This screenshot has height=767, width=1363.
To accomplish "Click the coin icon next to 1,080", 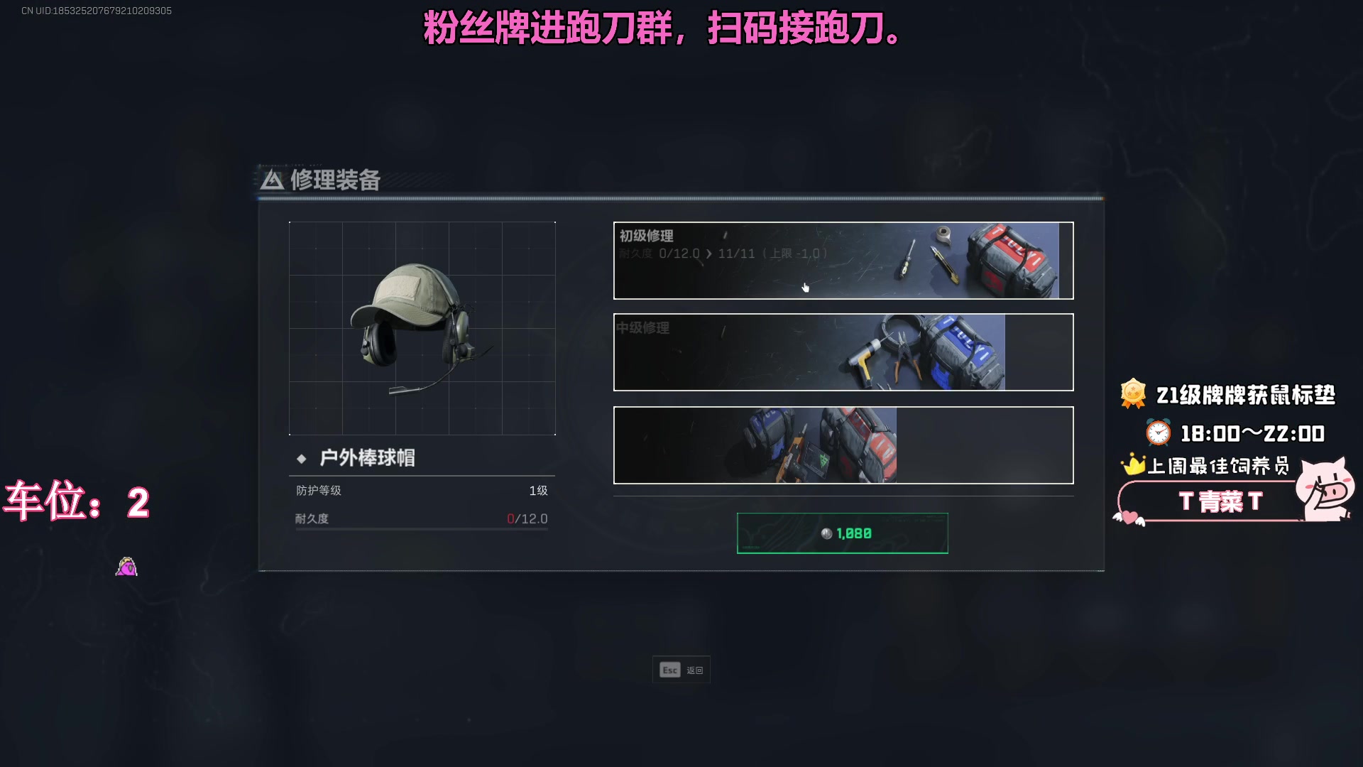I will pyautogui.click(x=826, y=533).
